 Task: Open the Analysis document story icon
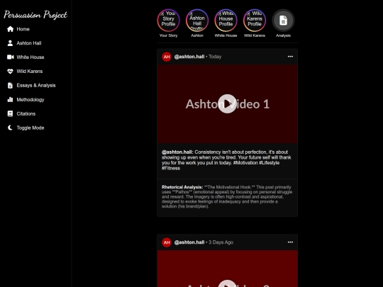[x=283, y=21]
